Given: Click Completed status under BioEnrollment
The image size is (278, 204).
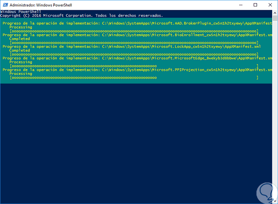Looking at the screenshot, I should (20, 39).
